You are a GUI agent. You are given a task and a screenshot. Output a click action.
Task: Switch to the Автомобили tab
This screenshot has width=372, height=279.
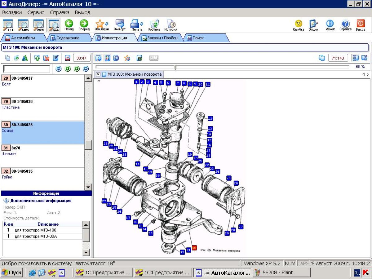click(x=23, y=38)
